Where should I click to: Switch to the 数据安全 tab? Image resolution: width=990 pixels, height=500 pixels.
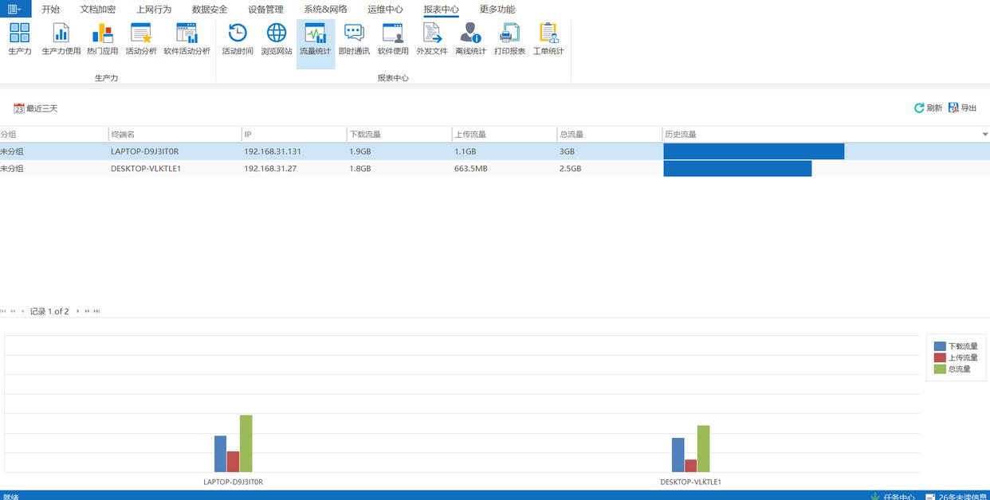pos(210,10)
